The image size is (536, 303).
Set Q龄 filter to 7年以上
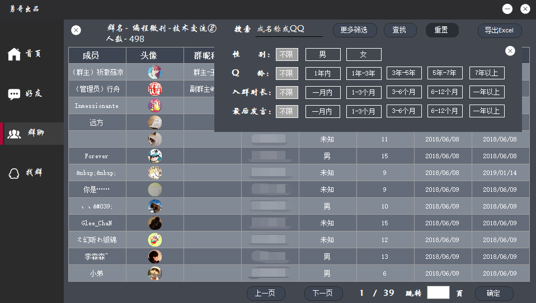487,73
